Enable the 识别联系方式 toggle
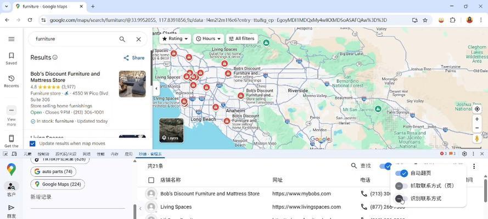 pyautogui.click(x=401, y=199)
